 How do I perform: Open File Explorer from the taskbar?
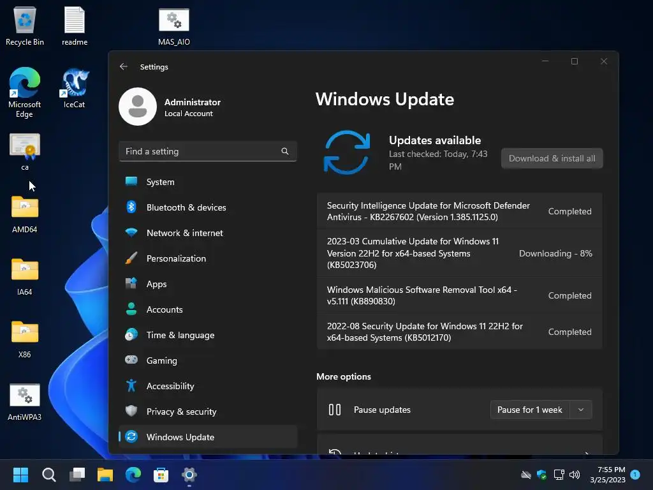105,475
